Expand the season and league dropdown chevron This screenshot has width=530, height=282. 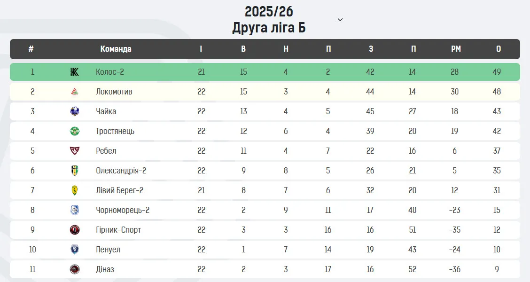coord(340,20)
